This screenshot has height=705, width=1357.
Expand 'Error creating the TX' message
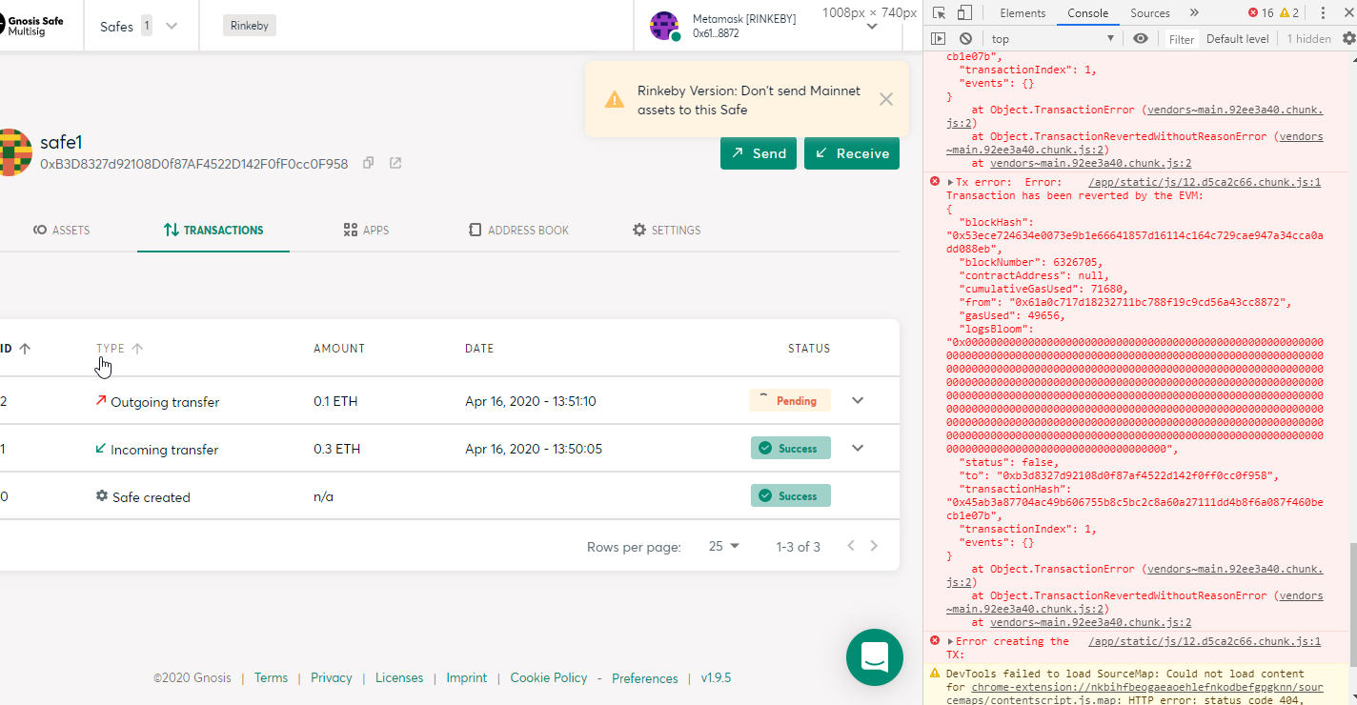(x=950, y=641)
